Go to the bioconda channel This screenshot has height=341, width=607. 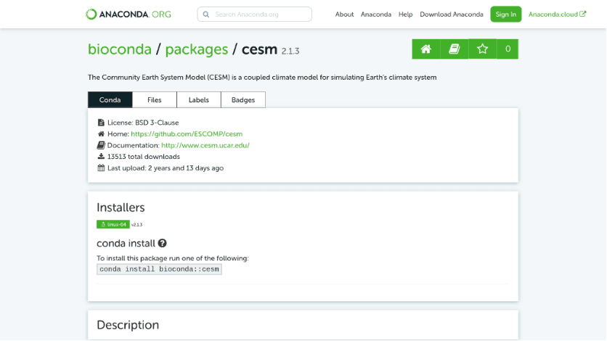tap(120, 49)
